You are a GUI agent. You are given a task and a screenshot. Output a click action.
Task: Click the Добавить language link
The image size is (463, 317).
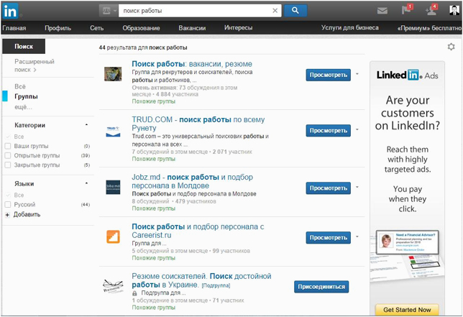coord(27,215)
